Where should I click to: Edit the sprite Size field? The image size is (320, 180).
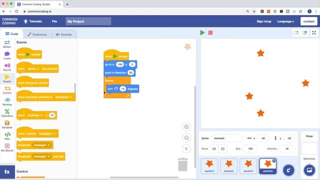[250, 149]
